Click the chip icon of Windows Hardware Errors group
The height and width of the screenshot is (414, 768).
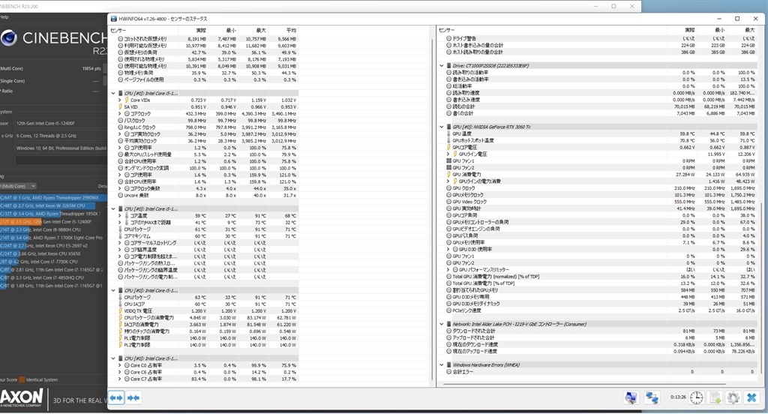pos(448,365)
